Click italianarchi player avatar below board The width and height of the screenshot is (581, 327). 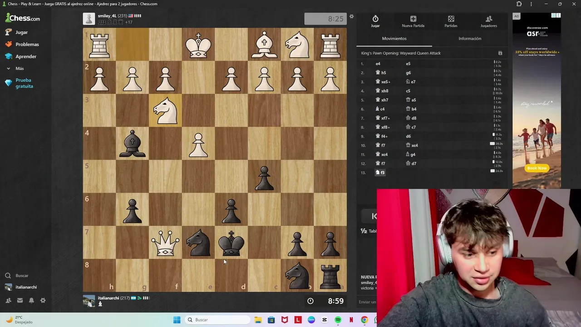click(89, 301)
